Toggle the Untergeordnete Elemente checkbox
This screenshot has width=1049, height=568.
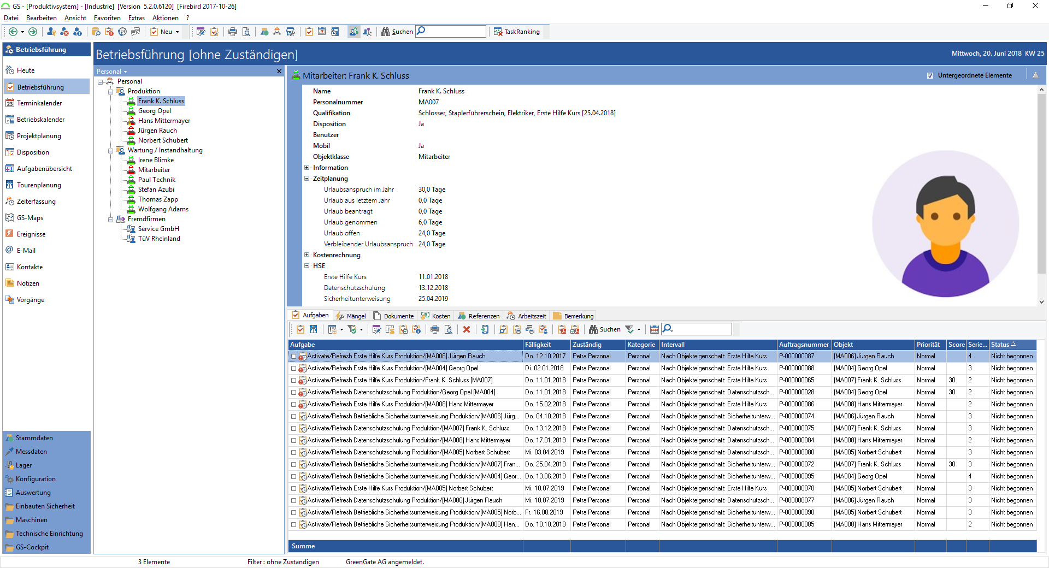[x=930, y=75]
